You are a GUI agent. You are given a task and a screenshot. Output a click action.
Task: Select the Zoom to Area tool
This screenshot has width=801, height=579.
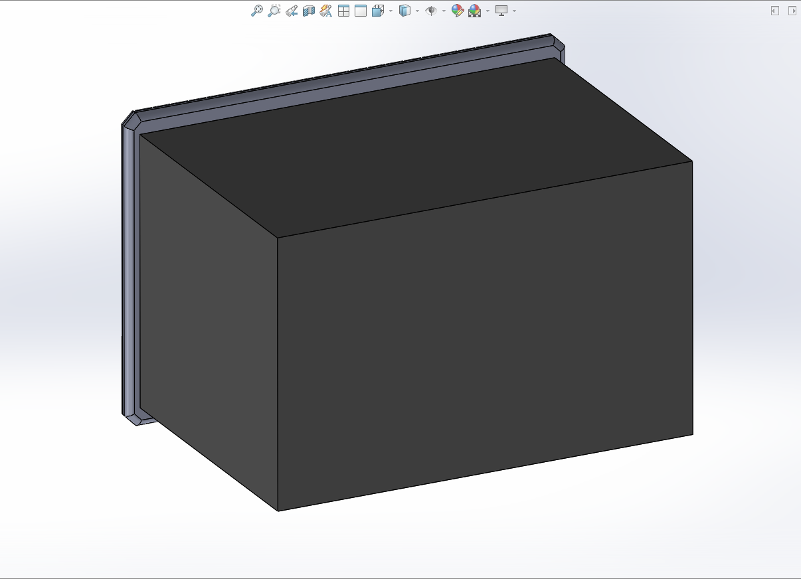274,11
